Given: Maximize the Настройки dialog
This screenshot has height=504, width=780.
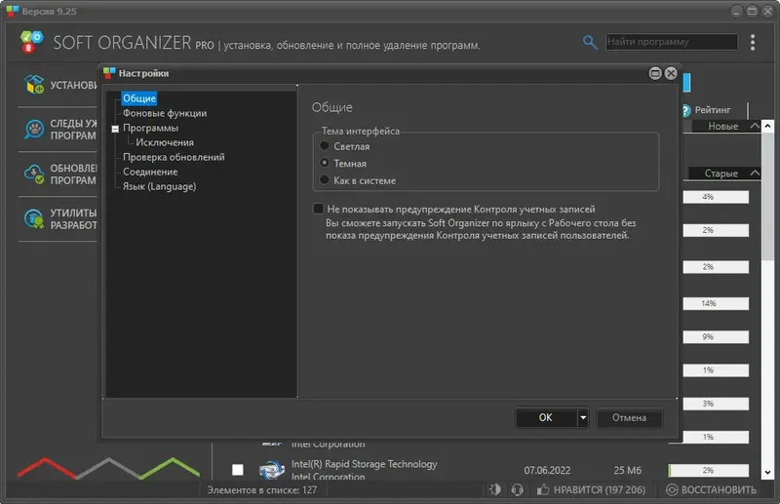Looking at the screenshot, I should point(655,73).
